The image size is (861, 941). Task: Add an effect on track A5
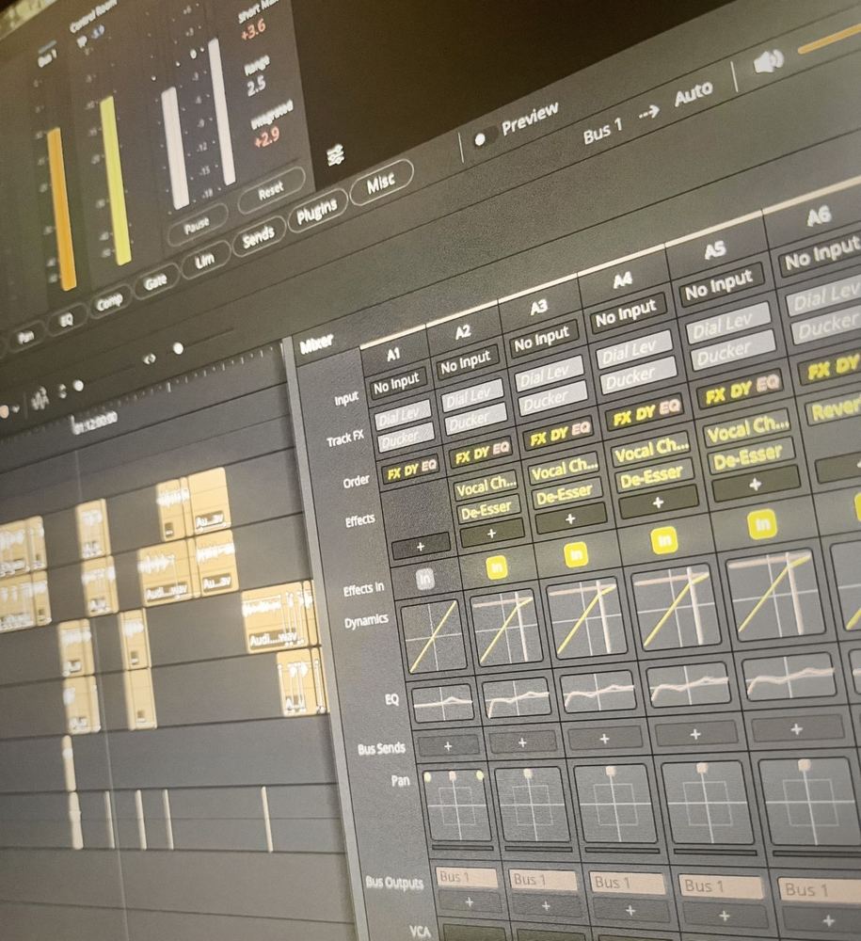(x=756, y=483)
